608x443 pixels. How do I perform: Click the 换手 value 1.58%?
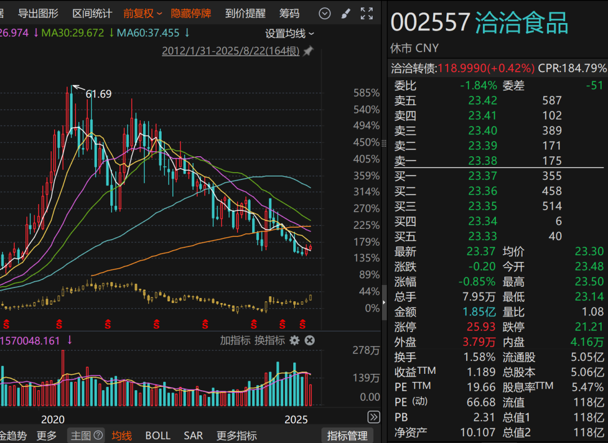tap(479, 357)
